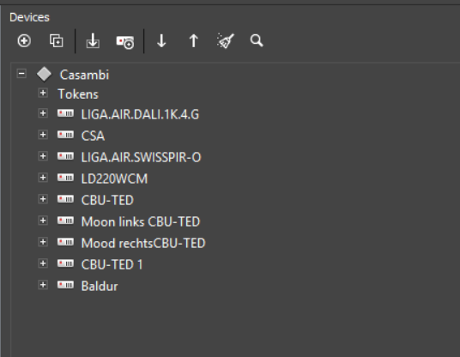
Task: Expand the CSA device node
Action: click(43, 135)
